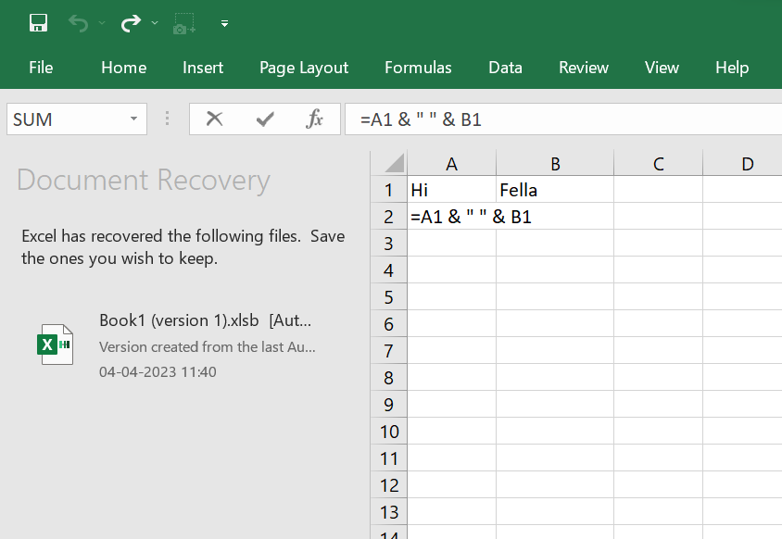Click the Excel file icon for Book1

point(55,344)
